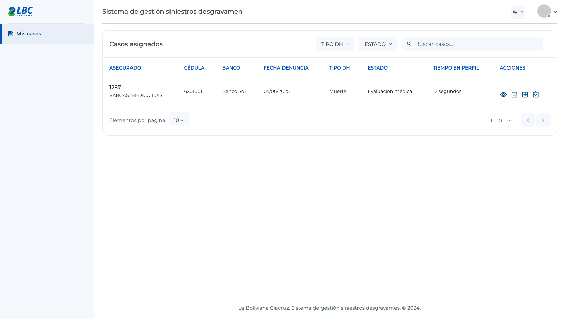Sort by TIEMPO EN PERFIL column header
The height and width of the screenshot is (319, 565).
456,68
